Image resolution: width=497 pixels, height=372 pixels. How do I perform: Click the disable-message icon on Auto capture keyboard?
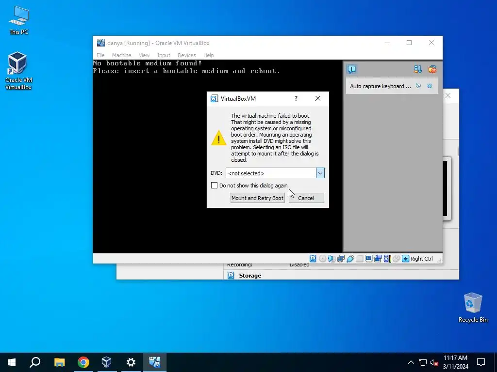tap(418, 86)
